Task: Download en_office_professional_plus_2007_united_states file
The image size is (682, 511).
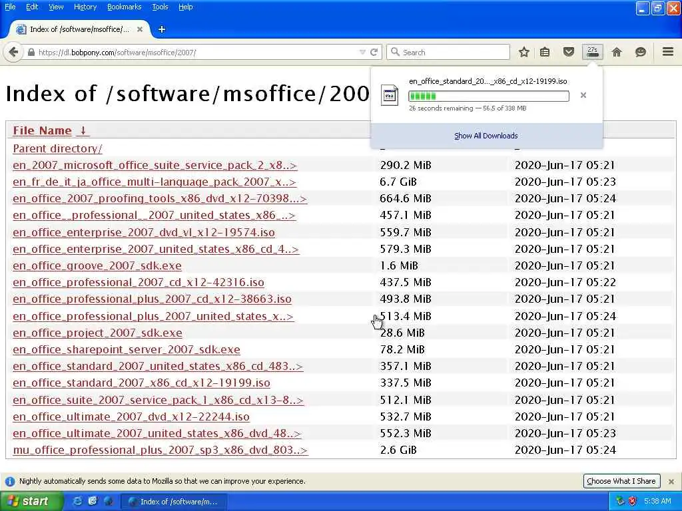Action: coord(153,316)
